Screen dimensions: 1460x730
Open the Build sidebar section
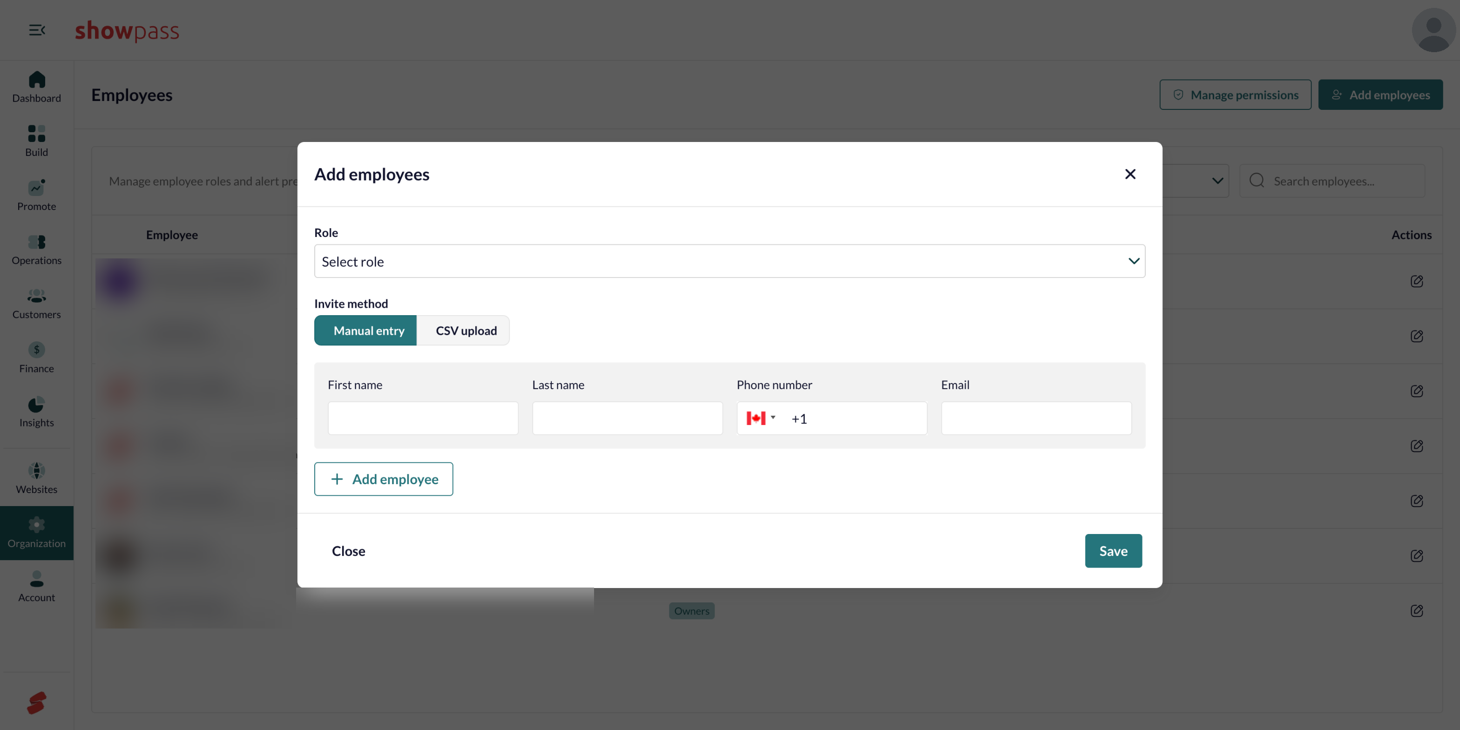(36, 141)
